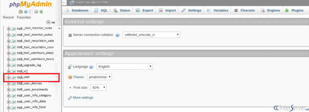Viewport: 309px width, 112px height.
Task: Expand mdl_tool_usertours_steps tree node
Action: 8,53
